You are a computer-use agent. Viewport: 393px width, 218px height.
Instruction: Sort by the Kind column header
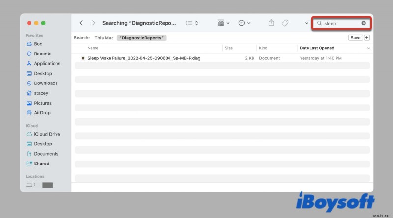(x=263, y=48)
